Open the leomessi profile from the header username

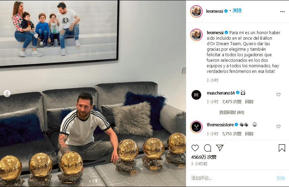[x=215, y=11]
